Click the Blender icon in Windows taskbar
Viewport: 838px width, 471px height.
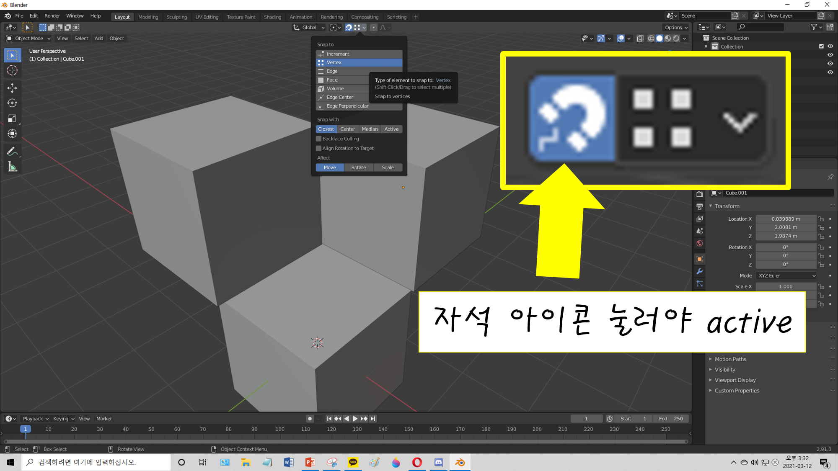pyautogui.click(x=460, y=462)
